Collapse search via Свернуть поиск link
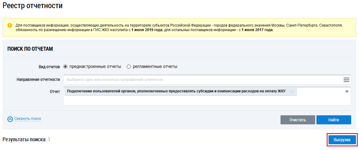359x150 pixels. 27,119
